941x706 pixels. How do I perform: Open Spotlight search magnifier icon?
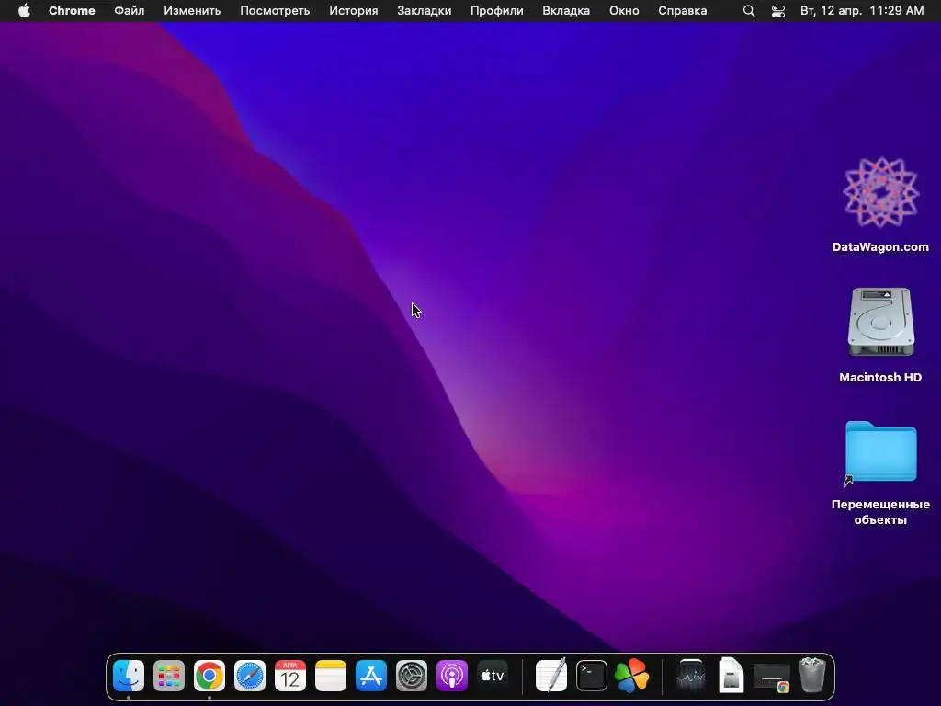(749, 11)
